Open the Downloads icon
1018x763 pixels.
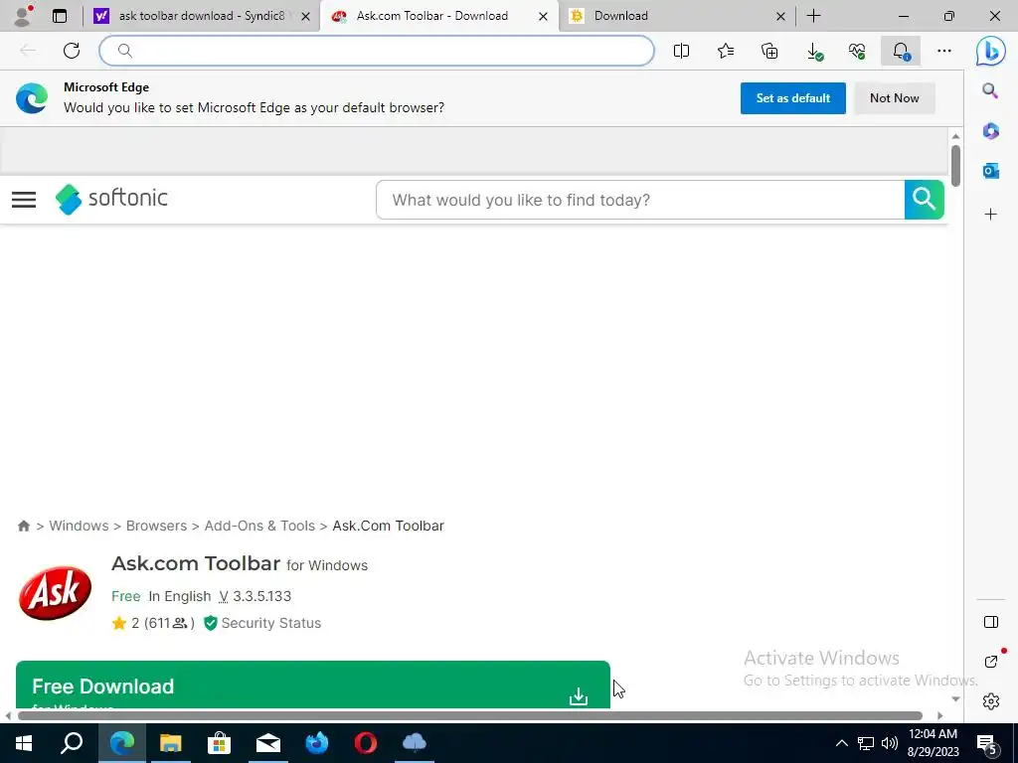point(814,51)
